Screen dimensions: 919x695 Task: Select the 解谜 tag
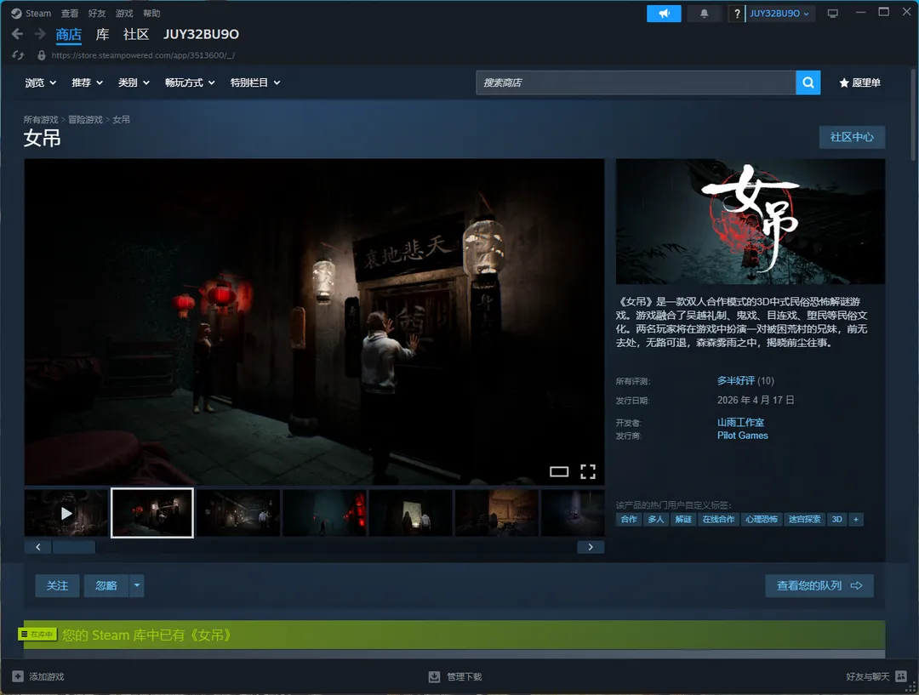pos(682,519)
